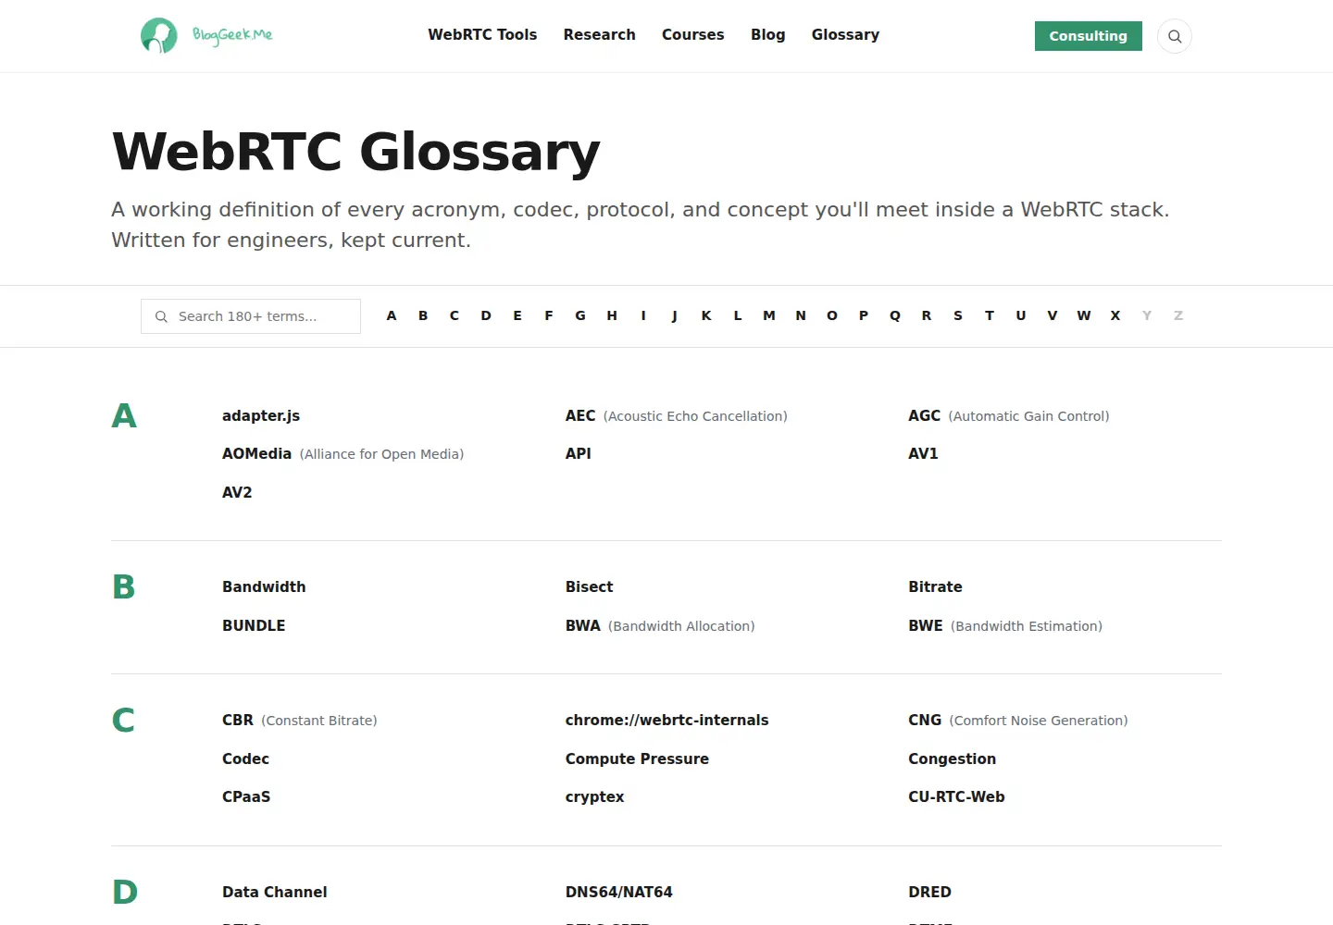Image resolution: width=1333 pixels, height=925 pixels.
Task: Jump to letter W in the index
Action: pos(1084,315)
